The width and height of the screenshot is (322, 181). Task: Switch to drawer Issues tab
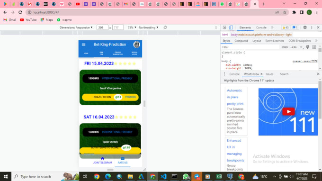pos(269,74)
